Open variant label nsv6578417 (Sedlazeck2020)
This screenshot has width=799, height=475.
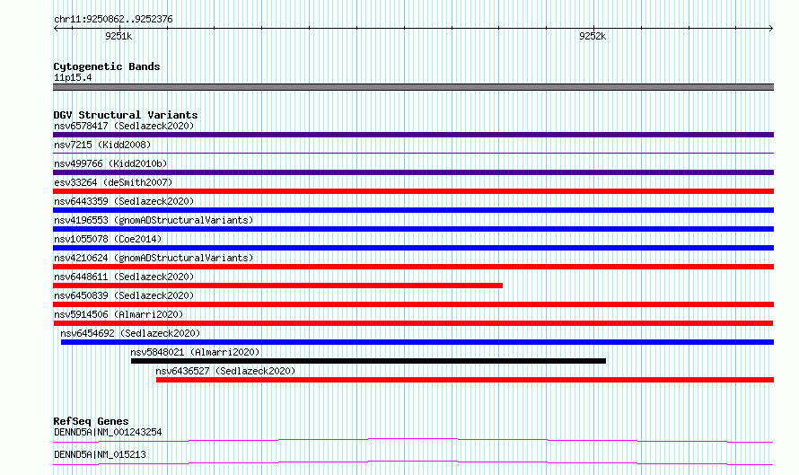(x=124, y=126)
